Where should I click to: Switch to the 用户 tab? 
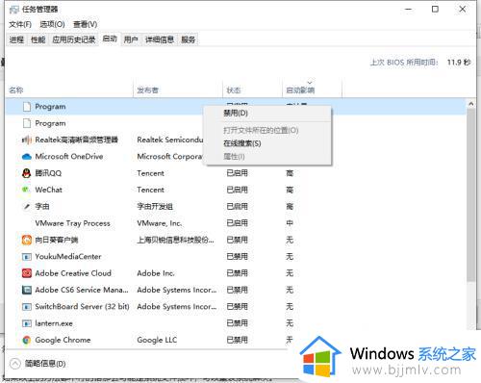coord(131,39)
